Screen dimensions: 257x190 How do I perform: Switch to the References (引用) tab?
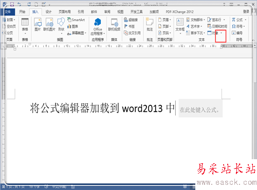point(81,12)
